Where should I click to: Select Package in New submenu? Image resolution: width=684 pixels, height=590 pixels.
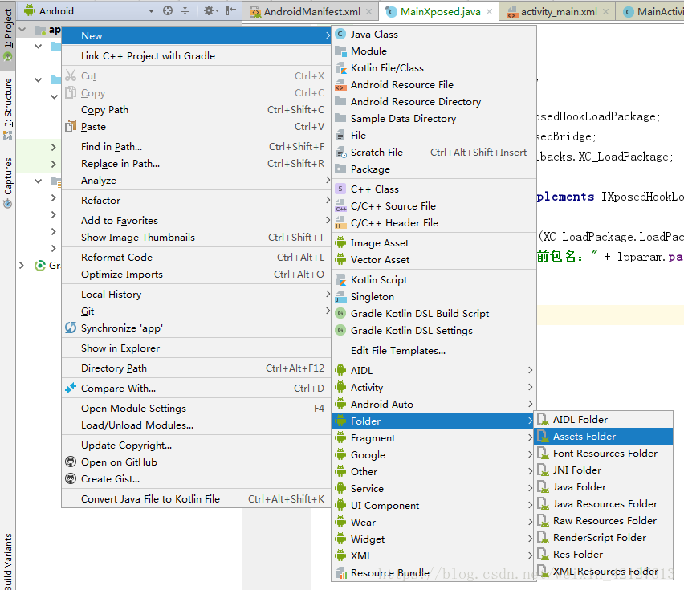pos(434,169)
